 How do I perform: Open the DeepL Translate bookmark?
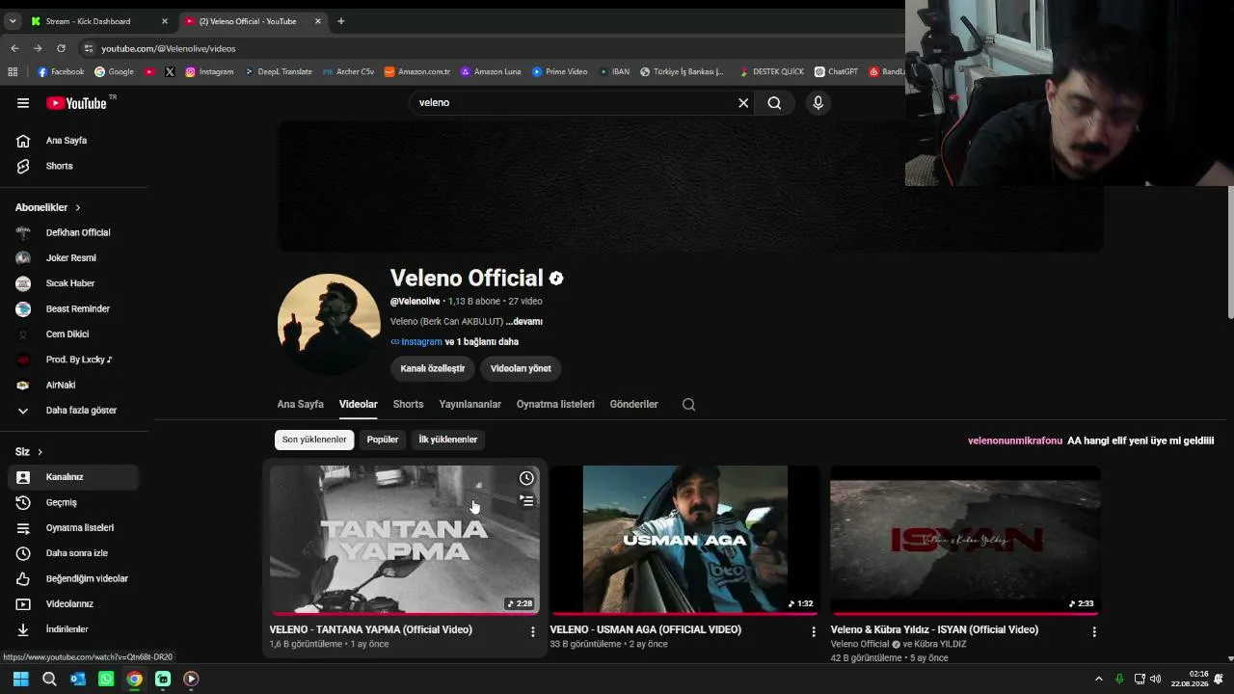point(278,71)
